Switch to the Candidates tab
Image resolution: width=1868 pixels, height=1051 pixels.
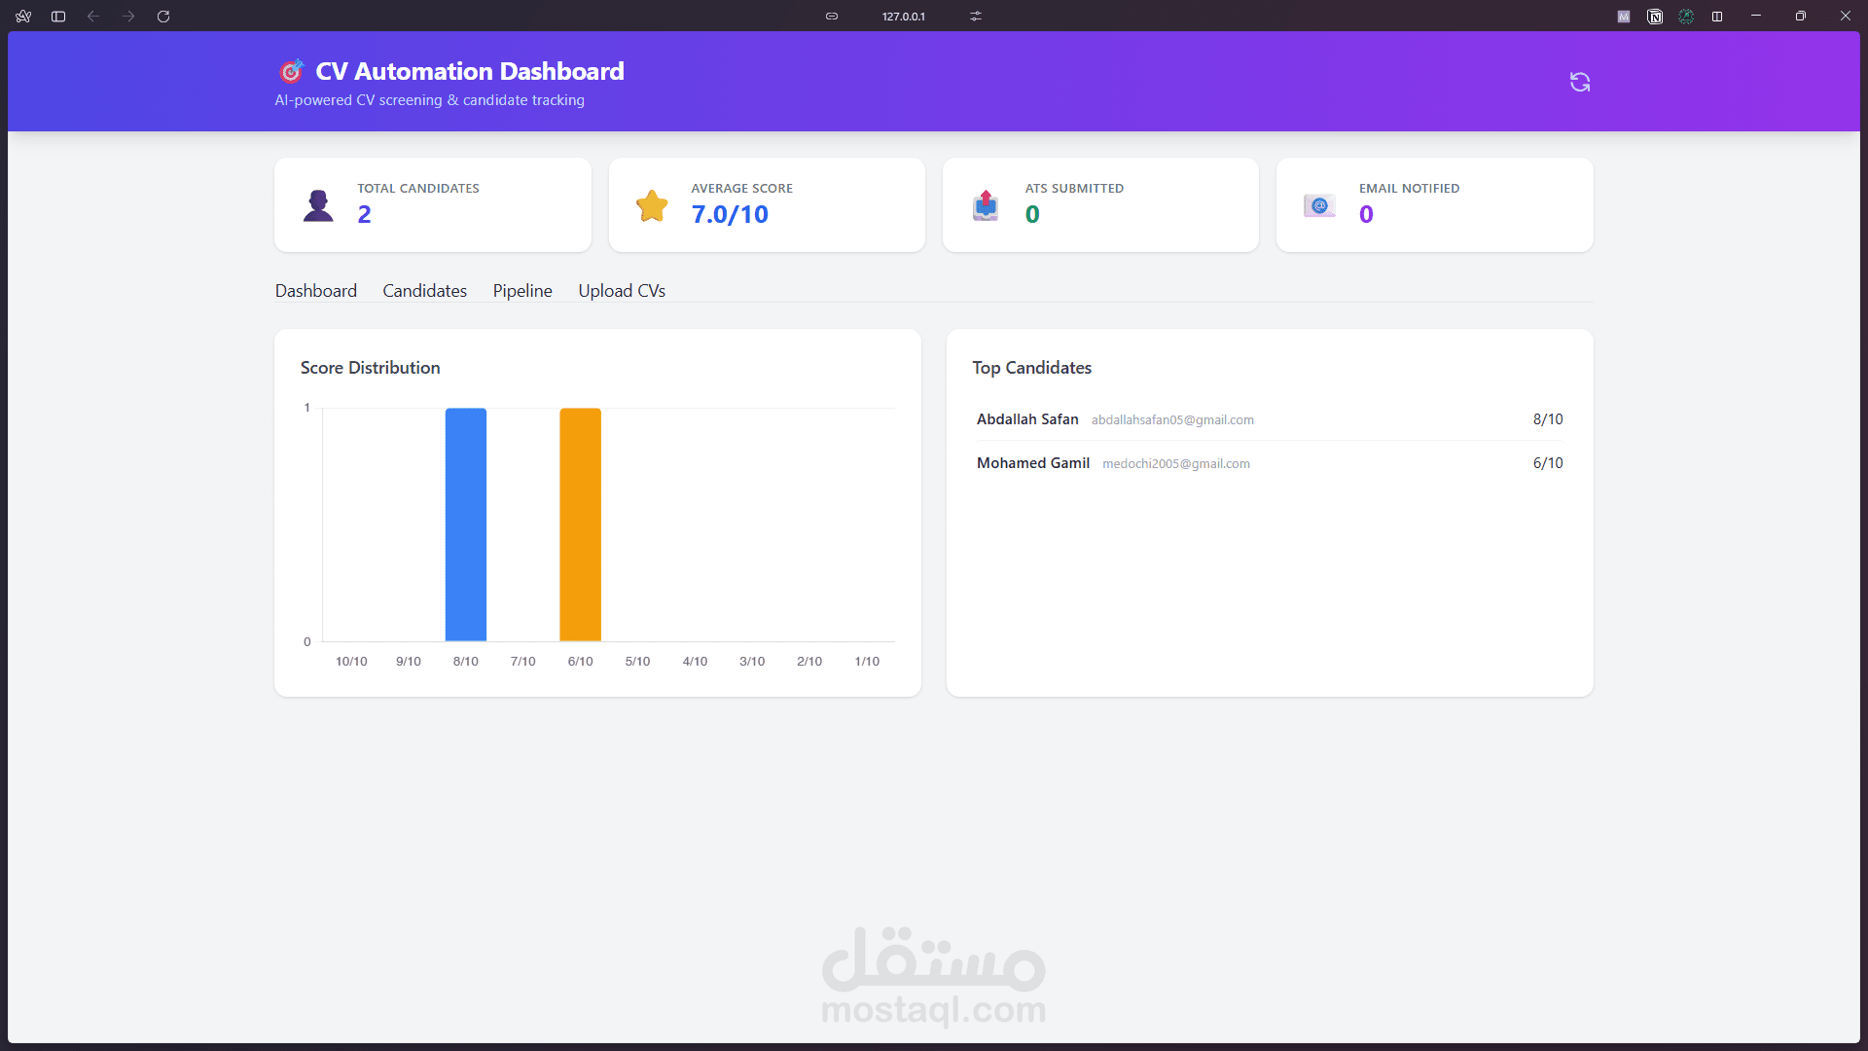[x=424, y=291]
